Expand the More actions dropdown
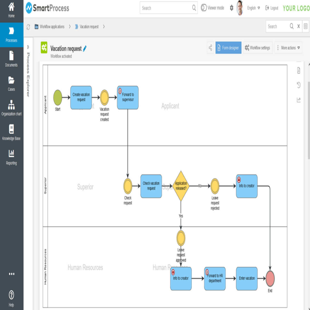This screenshot has width=310, height=310. 288,48
